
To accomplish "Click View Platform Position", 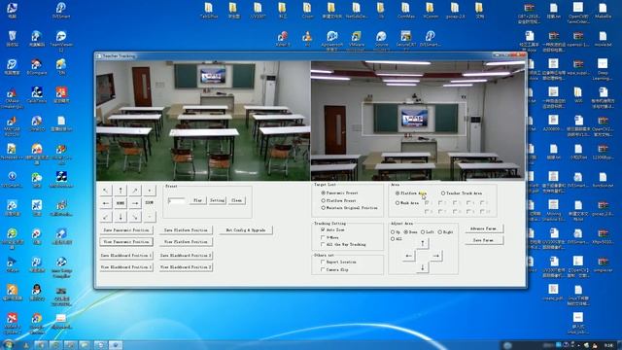I will (x=186, y=242).
